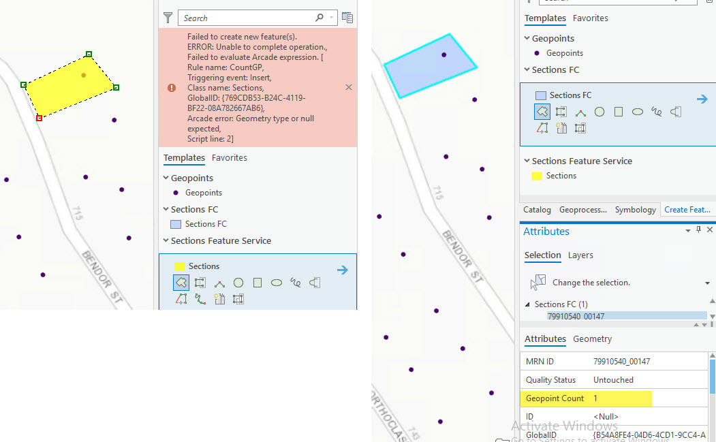Open Geometry tab in Attributes pane
The image size is (716, 442).
pyautogui.click(x=592, y=338)
